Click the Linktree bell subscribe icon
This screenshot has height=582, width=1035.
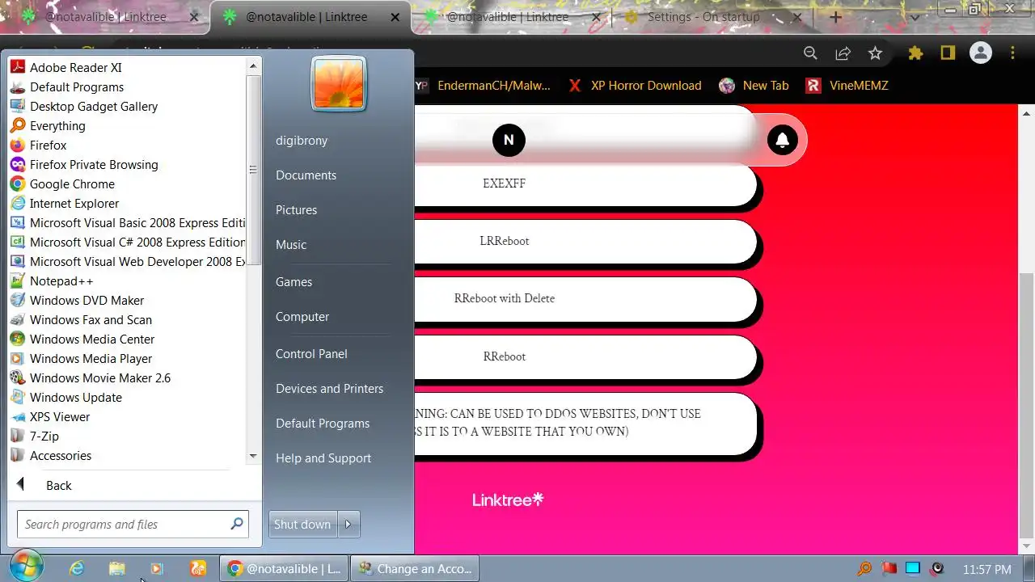point(782,141)
